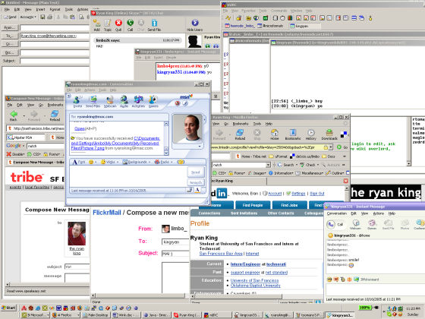Open Downloads in LinkedIn Firefox toolbar
Image resolution: width=425 pixels, height=319 pixels.
(x=329, y=134)
